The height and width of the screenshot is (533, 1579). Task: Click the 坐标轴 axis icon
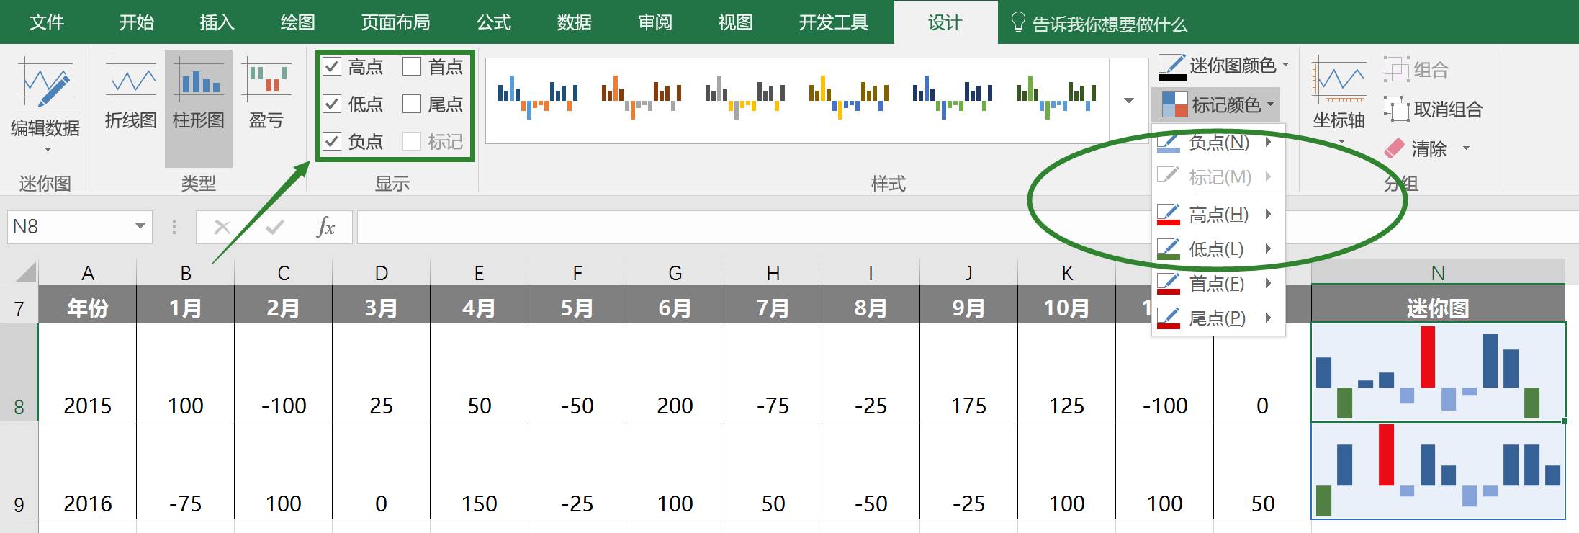click(1339, 80)
